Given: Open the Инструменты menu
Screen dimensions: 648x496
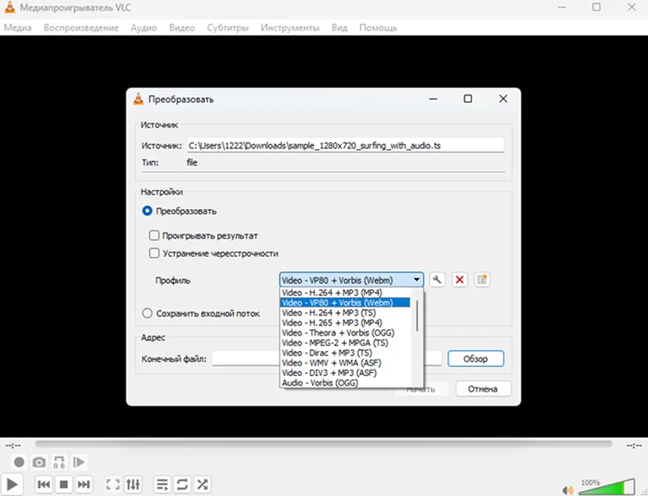Looking at the screenshot, I should [x=290, y=28].
